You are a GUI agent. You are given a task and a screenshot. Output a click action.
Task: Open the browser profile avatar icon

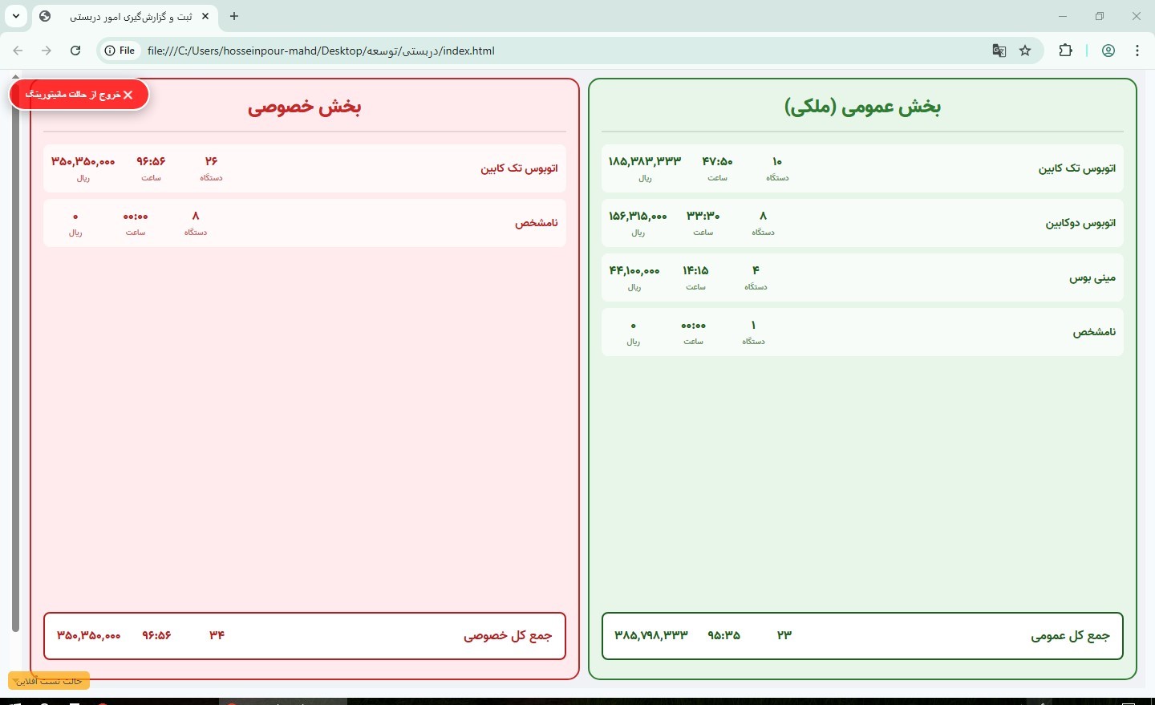pos(1108,51)
